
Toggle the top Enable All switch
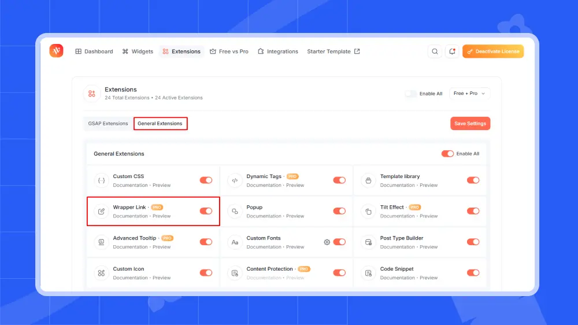(410, 94)
